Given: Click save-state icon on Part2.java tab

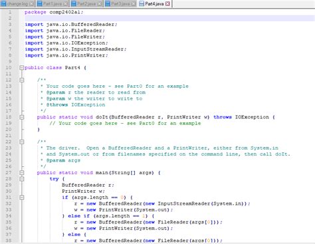Looking at the screenshot, I should [74, 4].
